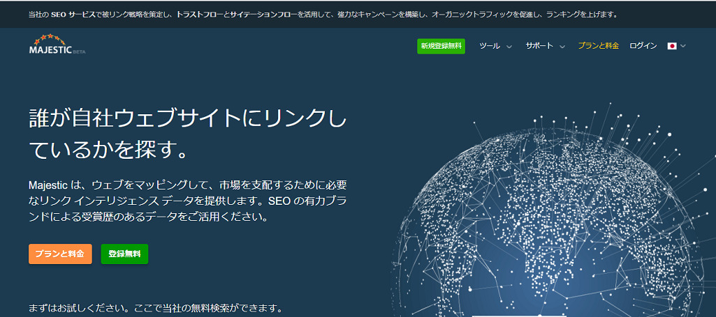Open the サポート menu in the navigation bar

[x=539, y=46]
